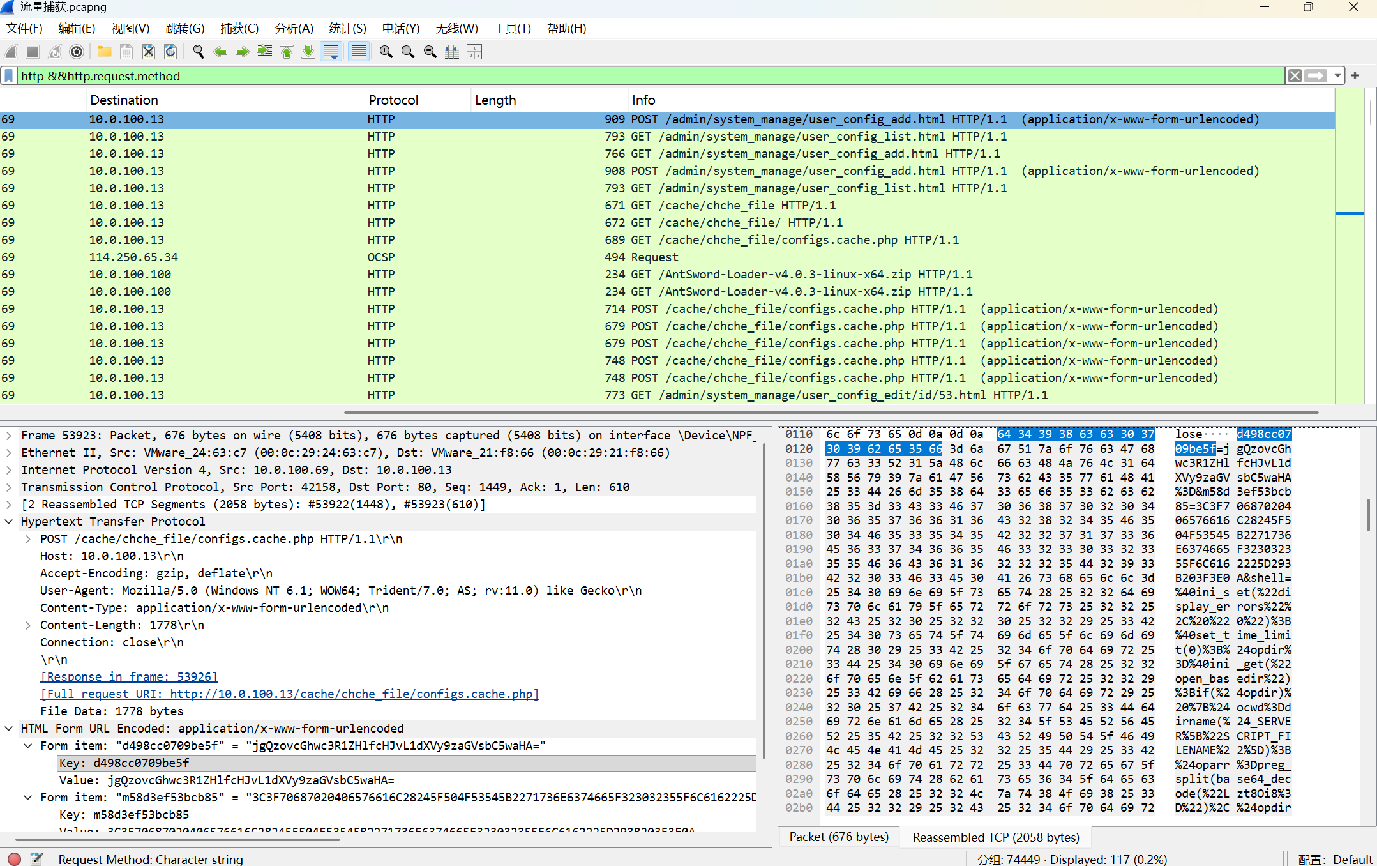
Task: Open the display filter history dropdown
Action: pos(1337,76)
